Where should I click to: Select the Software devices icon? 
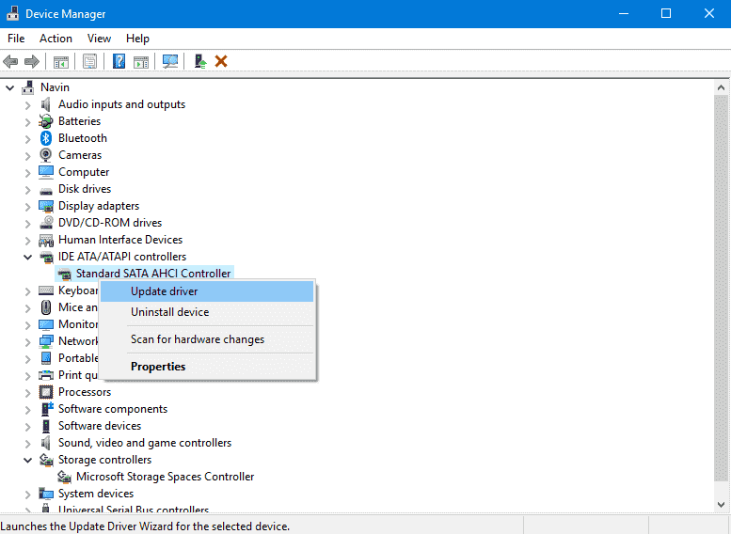46,426
